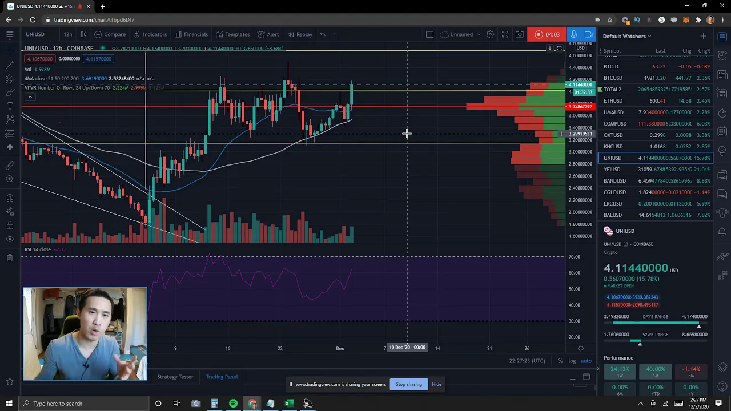Click the undo arrow
This screenshot has width=731, height=411.
coord(323,34)
